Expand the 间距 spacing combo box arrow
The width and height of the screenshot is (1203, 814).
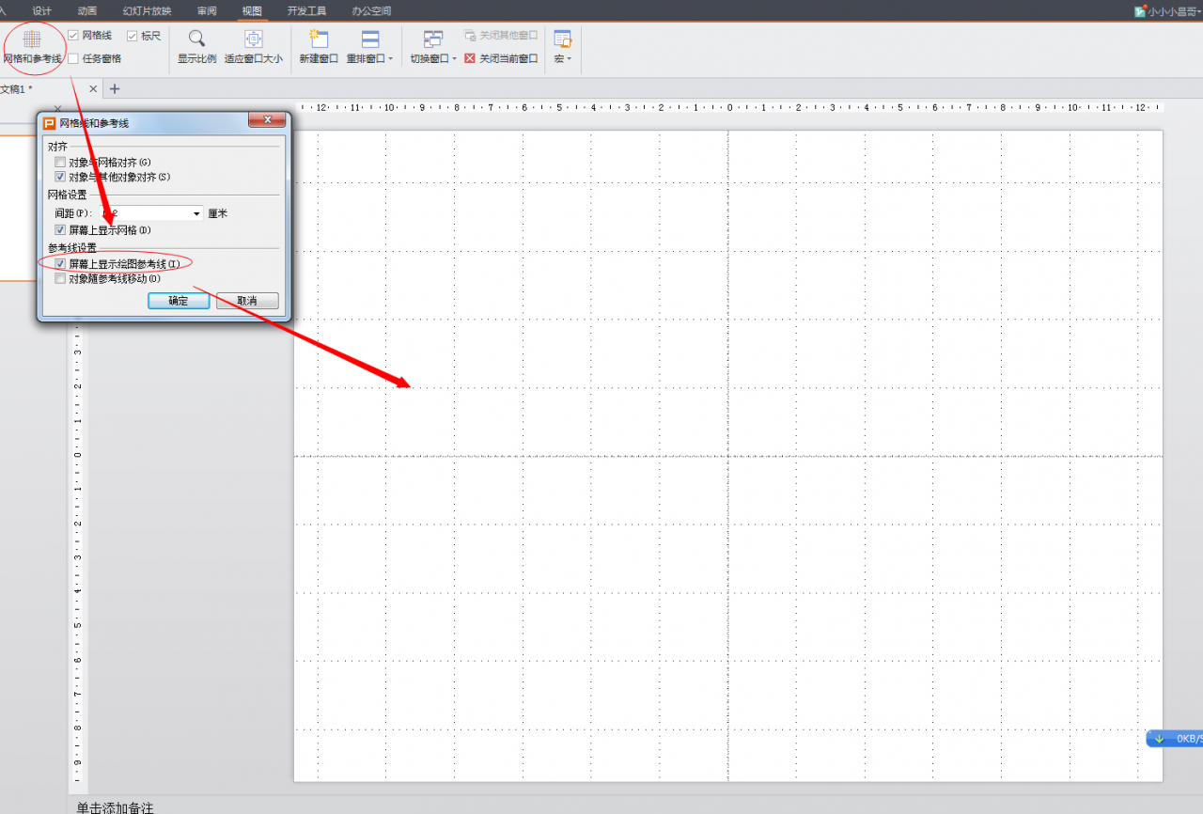point(196,213)
